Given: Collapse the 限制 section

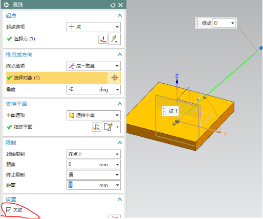Looking at the screenshot, I should click(120, 142).
